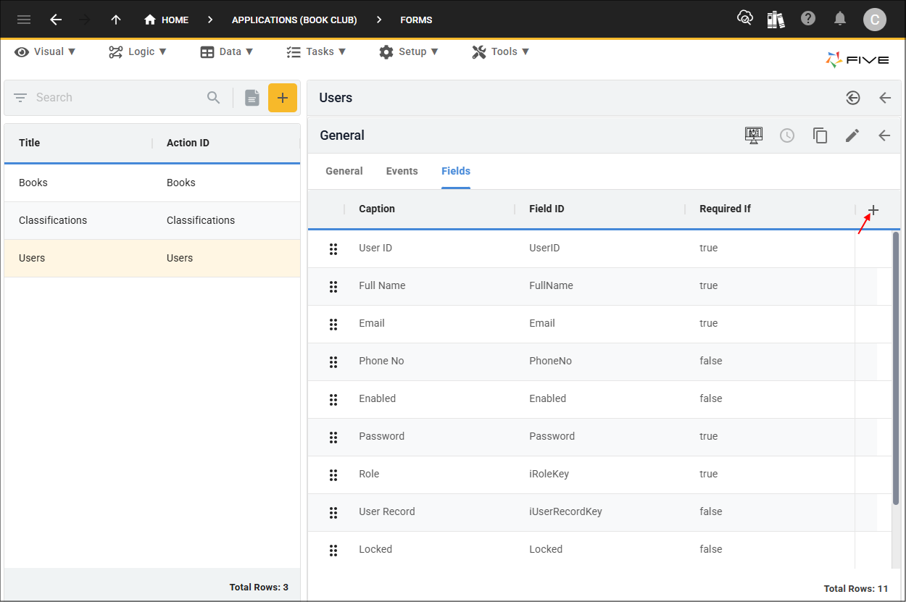This screenshot has width=906, height=602.
Task: Click the drag handle for Password
Action: 333,437
